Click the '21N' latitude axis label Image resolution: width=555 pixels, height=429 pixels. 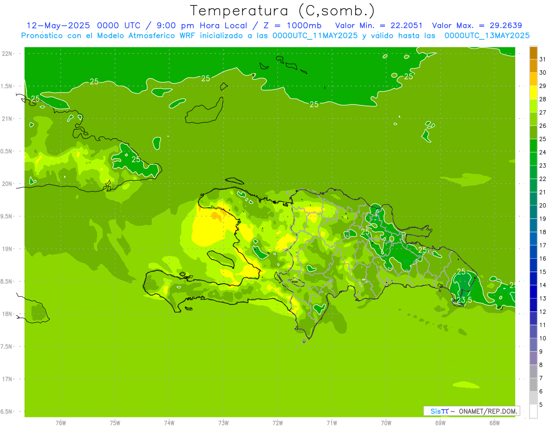(x=7, y=118)
